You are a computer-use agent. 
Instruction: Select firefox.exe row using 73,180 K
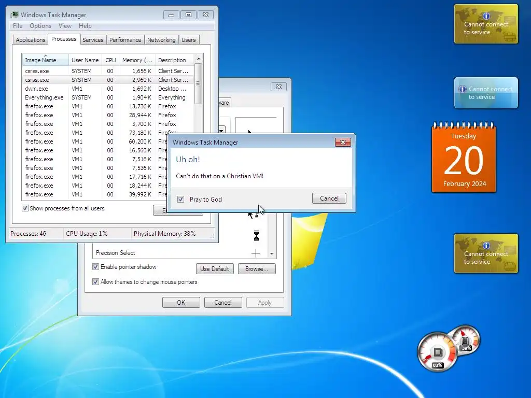[108, 133]
